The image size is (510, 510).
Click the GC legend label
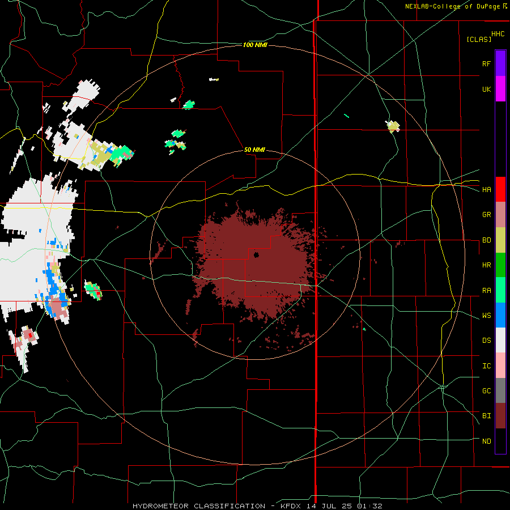click(486, 391)
